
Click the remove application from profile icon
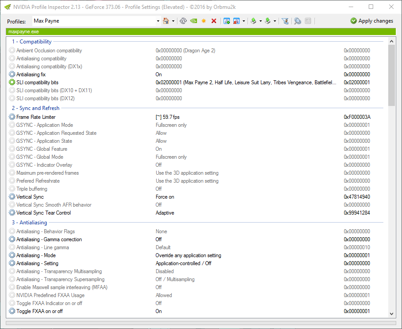coord(236,21)
